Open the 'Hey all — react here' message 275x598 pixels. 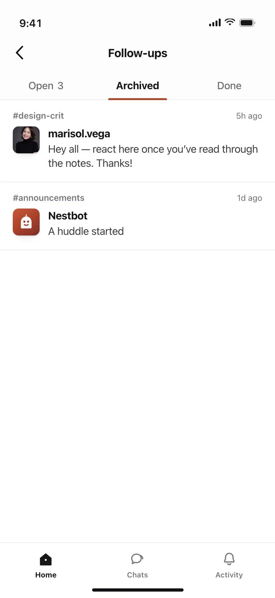click(x=153, y=156)
